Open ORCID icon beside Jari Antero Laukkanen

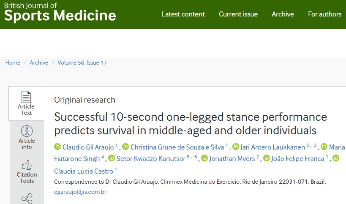(x=236, y=147)
